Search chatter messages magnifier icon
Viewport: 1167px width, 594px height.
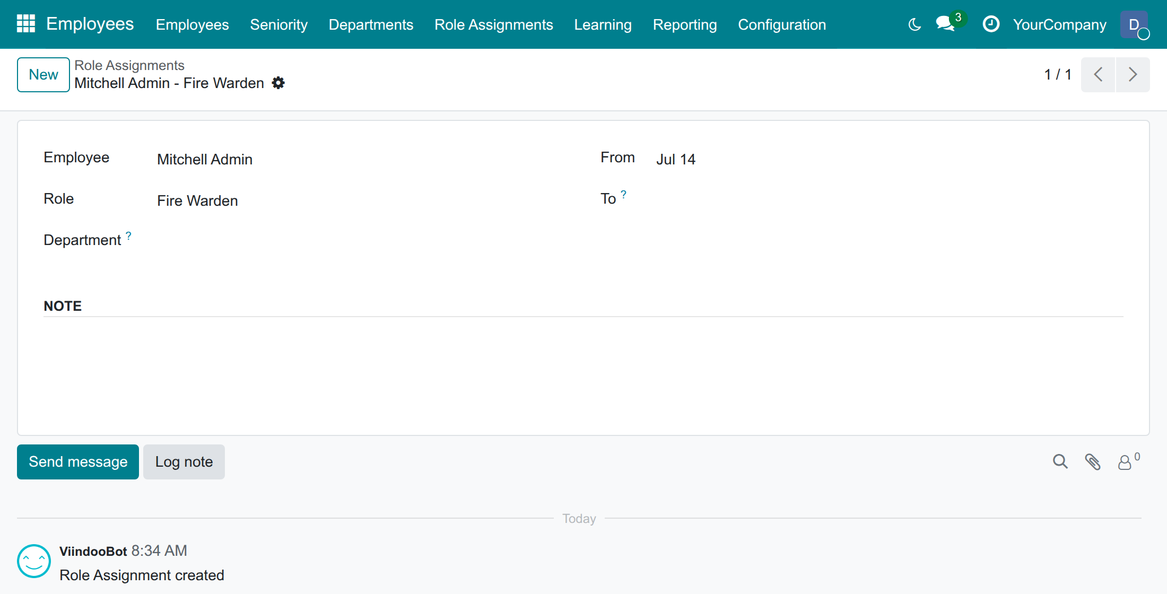pyautogui.click(x=1060, y=461)
